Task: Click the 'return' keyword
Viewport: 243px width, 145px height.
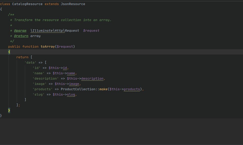Action: [22, 57]
